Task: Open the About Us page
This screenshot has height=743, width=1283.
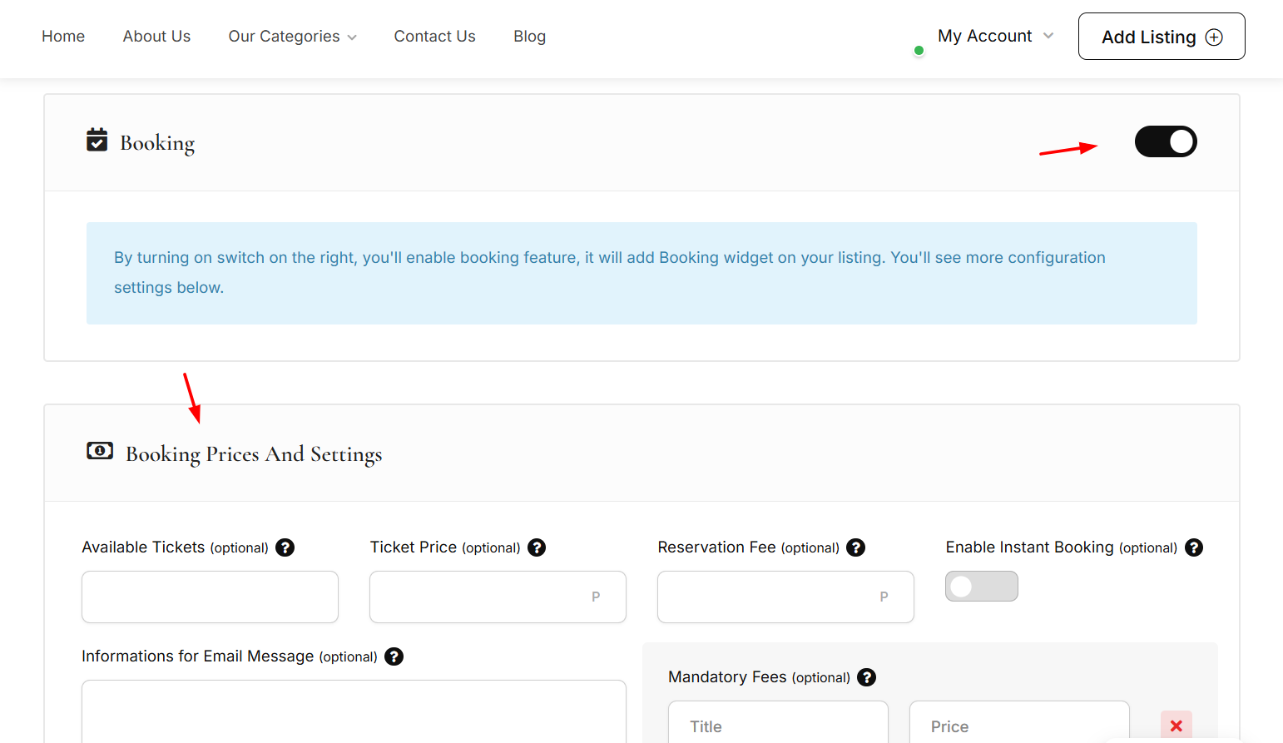Action: pyautogui.click(x=156, y=37)
